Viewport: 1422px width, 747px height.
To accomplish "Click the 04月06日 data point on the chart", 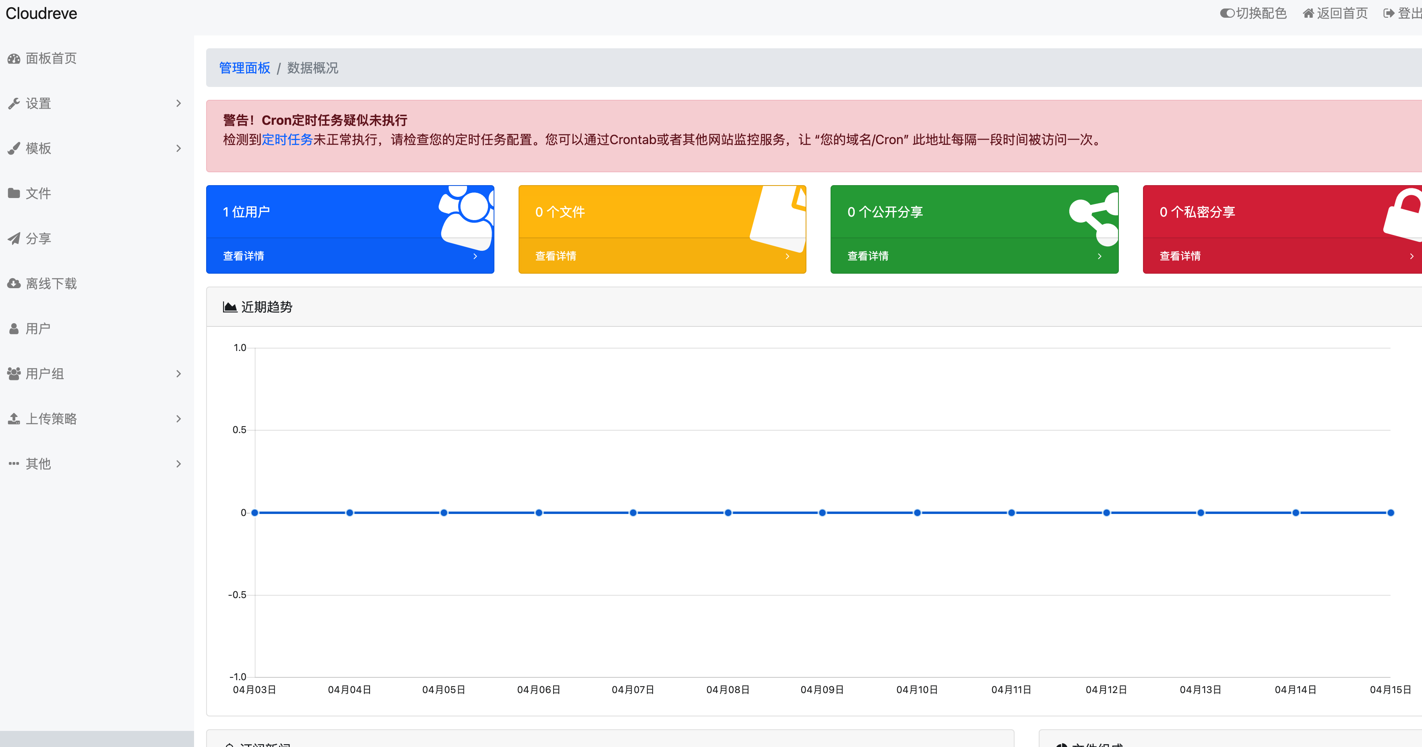I will [539, 512].
